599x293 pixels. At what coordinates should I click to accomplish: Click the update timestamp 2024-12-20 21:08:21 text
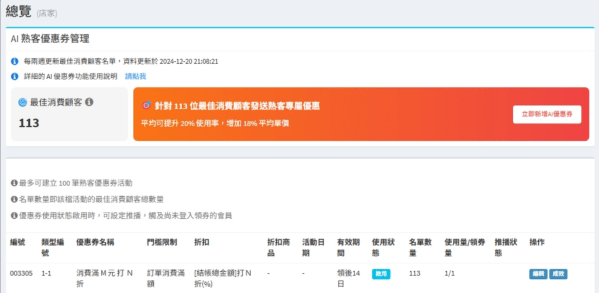189,61
